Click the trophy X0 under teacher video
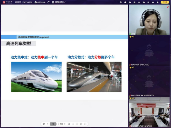 (132, 37)
